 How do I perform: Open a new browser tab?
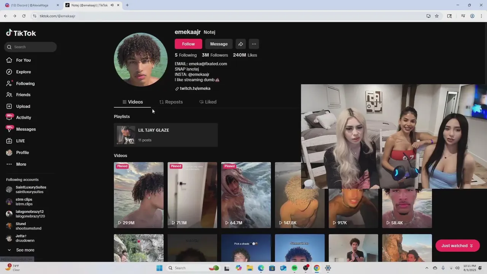127,5
